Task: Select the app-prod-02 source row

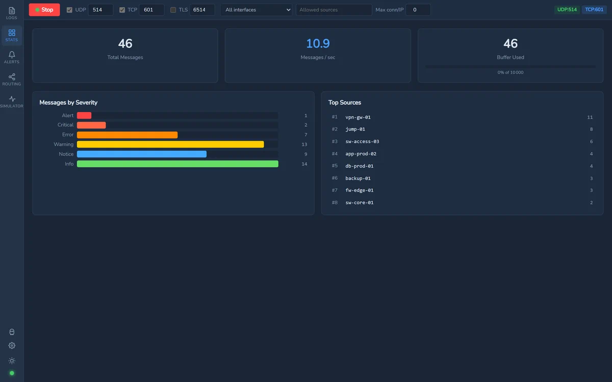Action: click(462, 154)
